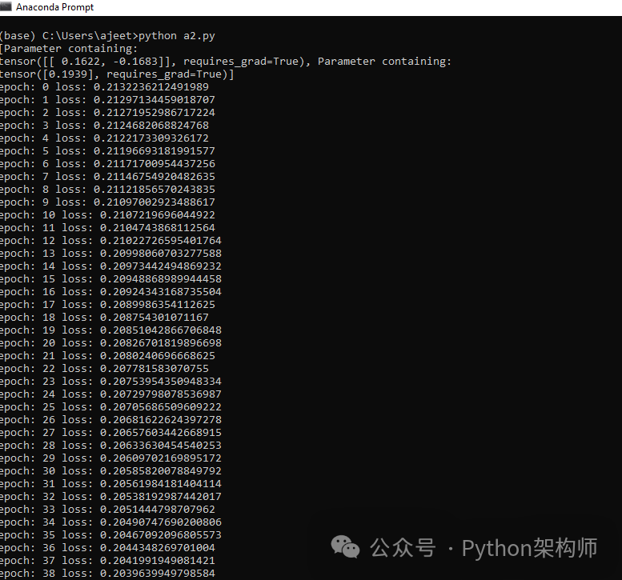Click the epoch 26 loss line
The width and height of the screenshot is (622, 580).
(x=110, y=420)
